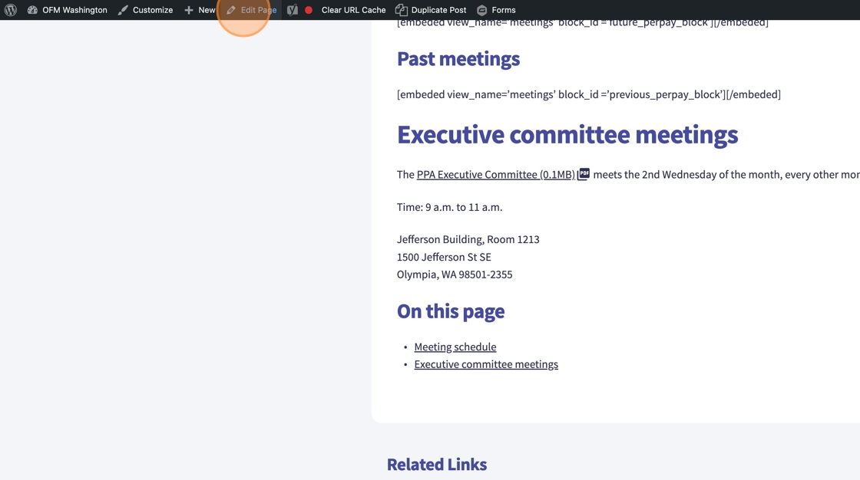
Task: Click the Related Links heading
Action: (436, 464)
